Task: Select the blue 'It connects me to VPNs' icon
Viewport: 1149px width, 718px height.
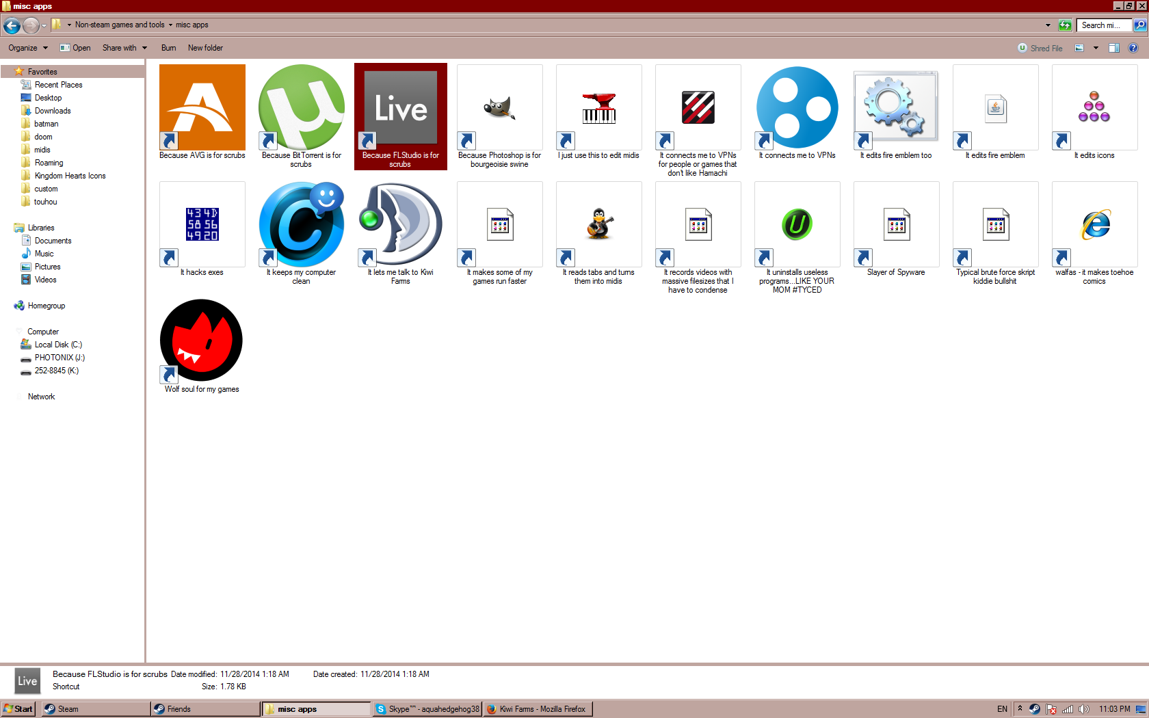Action: pyautogui.click(x=797, y=107)
